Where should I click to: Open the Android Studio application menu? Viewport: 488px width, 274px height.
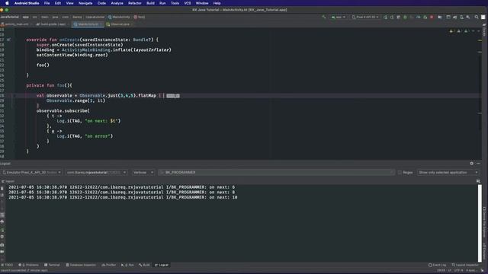(27, 3)
